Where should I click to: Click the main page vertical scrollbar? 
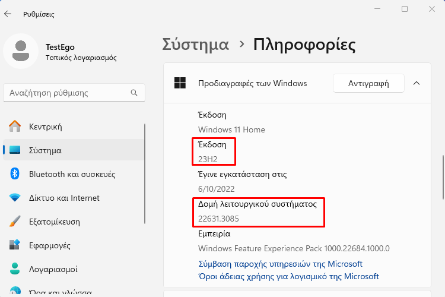click(443, 177)
